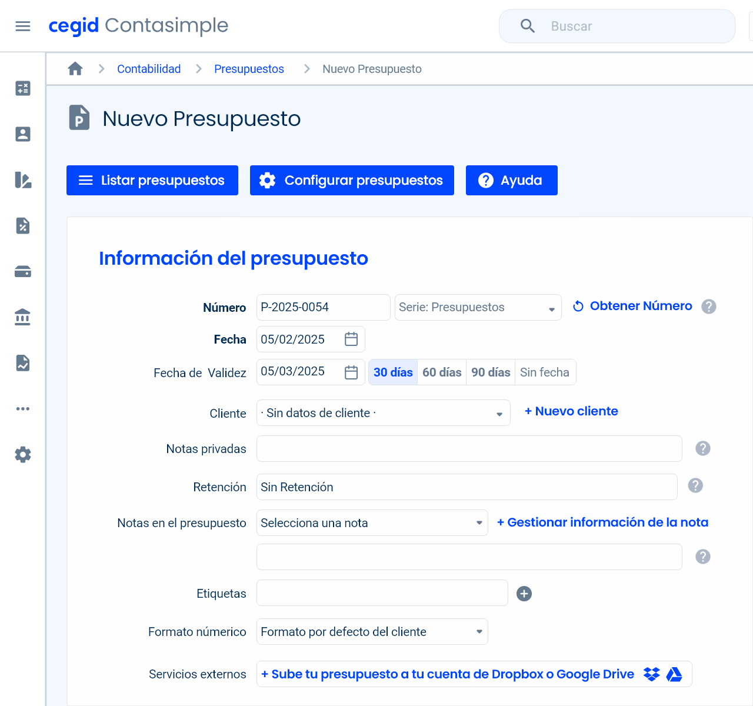Image resolution: width=753 pixels, height=706 pixels.
Task: Select the 60 días validity option
Action: click(x=441, y=372)
